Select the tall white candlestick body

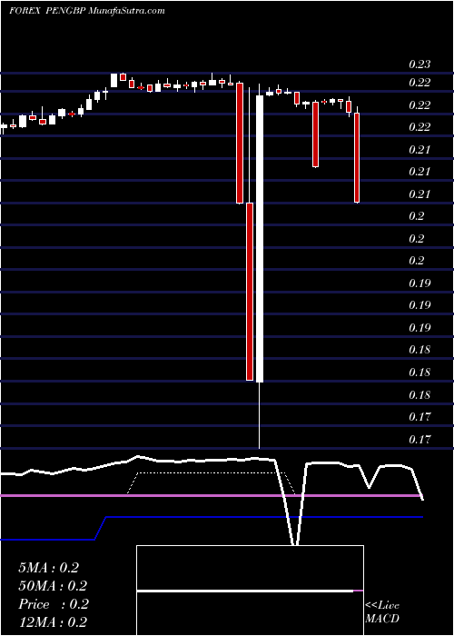tap(260, 239)
